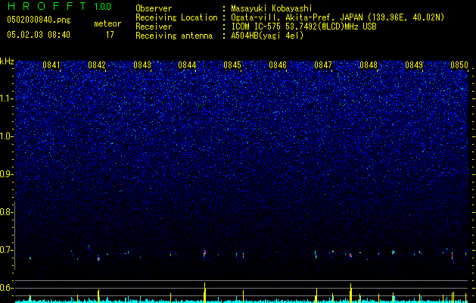Click the 0848 time marker
The height and width of the screenshot is (303, 476).
[369, 65]
